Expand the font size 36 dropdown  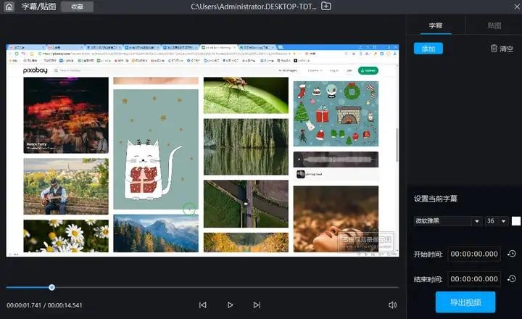click(x=497, y=221)
